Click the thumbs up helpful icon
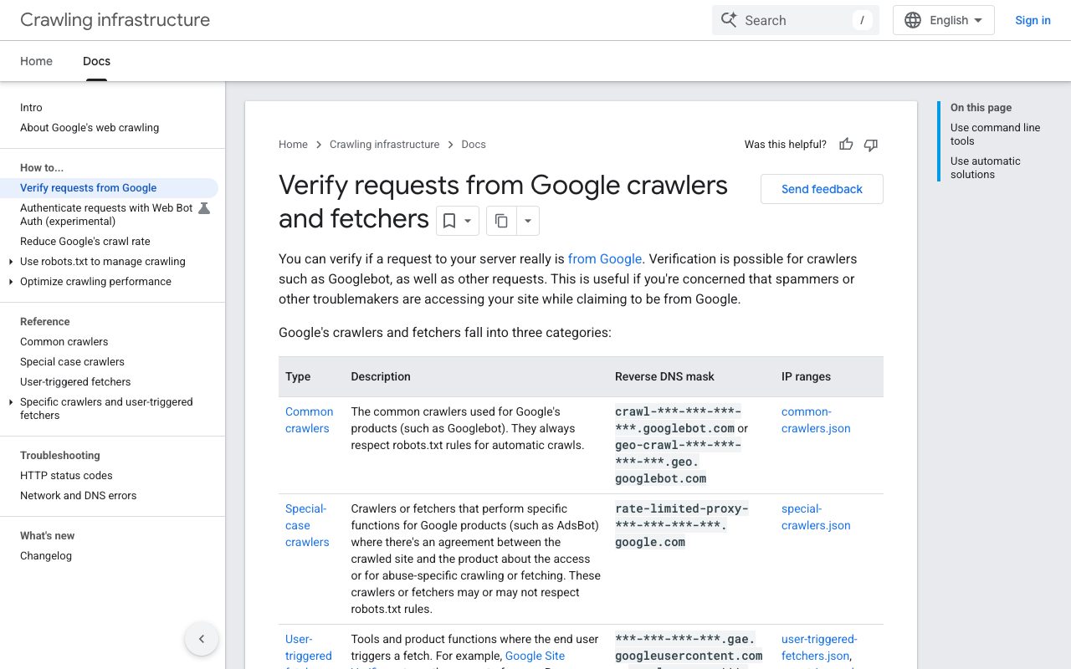The height and width of the screenshot is (669, 1071). (846, 145)
